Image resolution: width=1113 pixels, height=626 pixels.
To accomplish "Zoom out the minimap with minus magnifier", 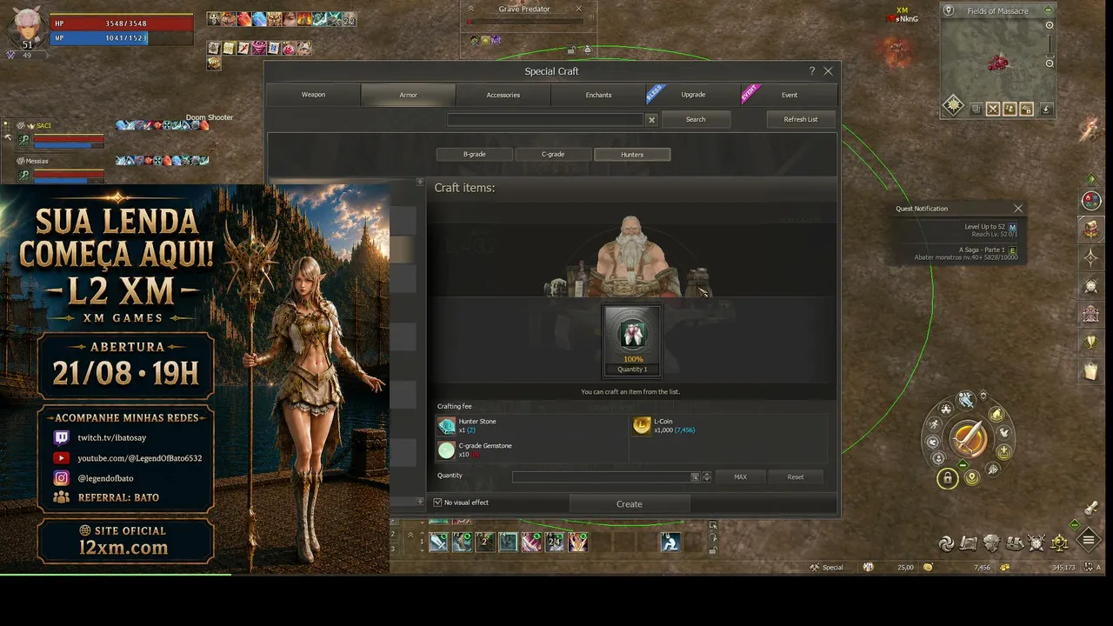I will [x=1050, y=63].
